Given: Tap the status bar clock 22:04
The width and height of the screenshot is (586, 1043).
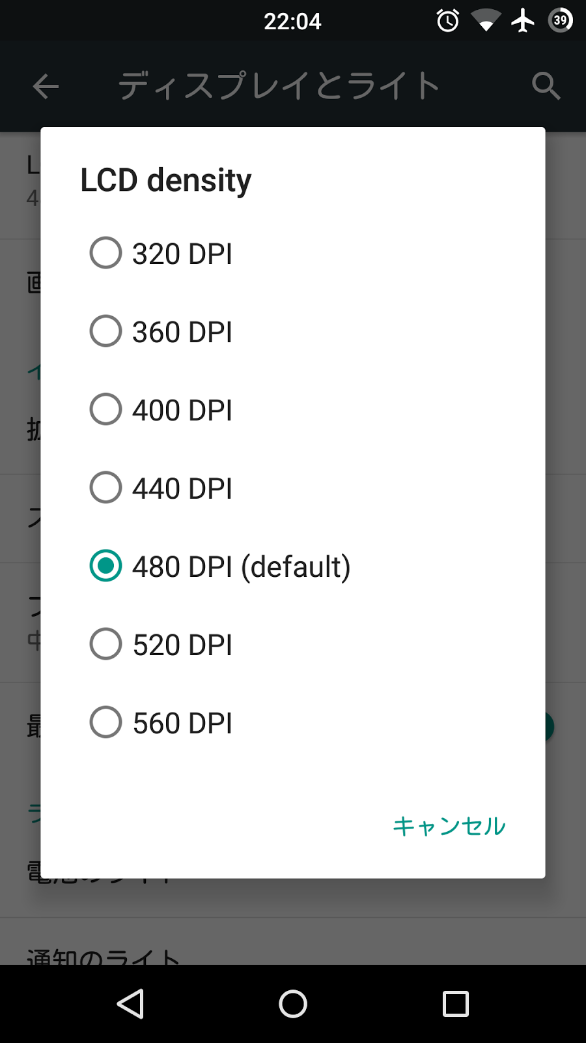Looking at the screenshot, I should (292, 22).
